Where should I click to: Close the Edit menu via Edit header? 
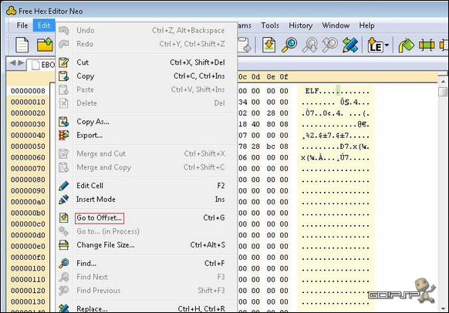(44, 25)
